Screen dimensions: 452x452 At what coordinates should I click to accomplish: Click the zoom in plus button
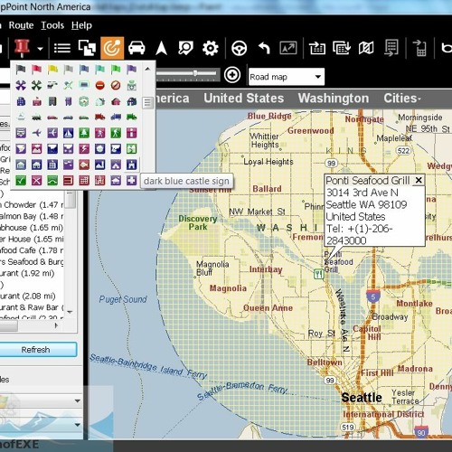232,75
